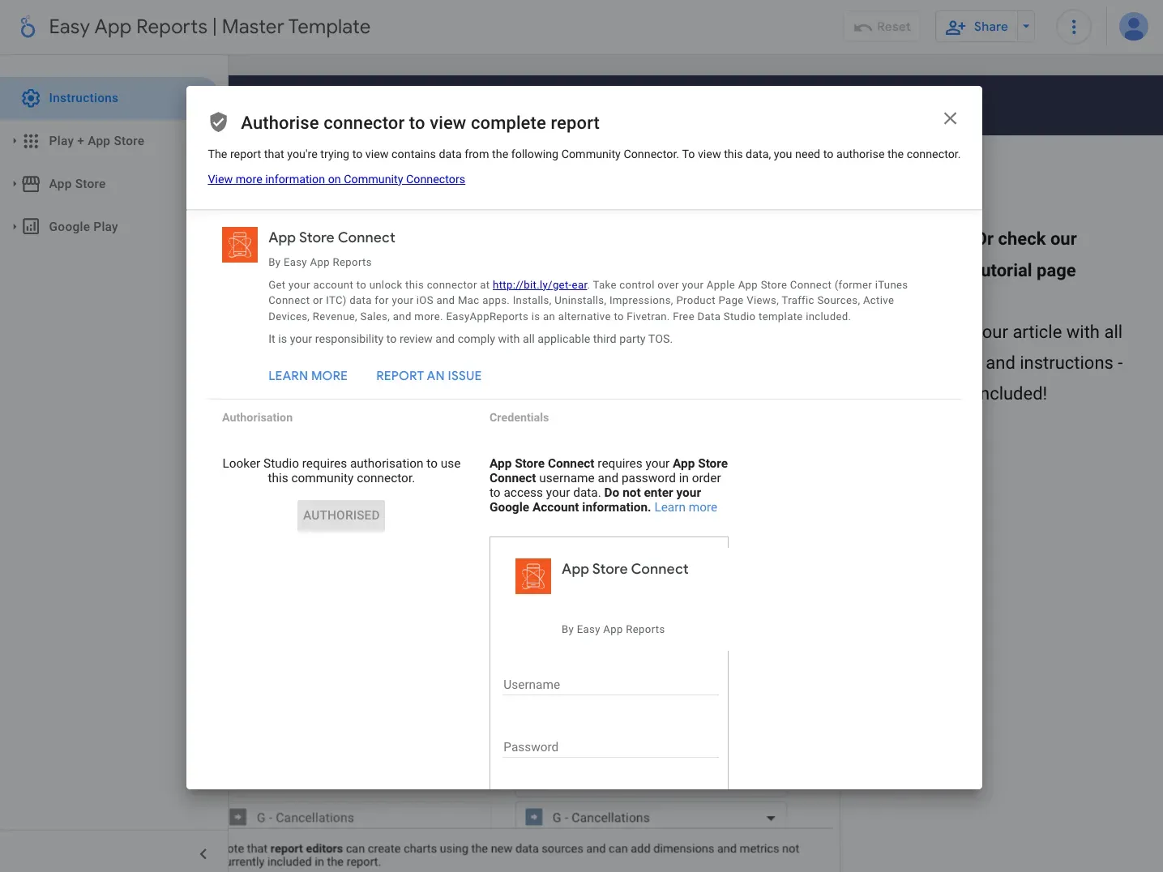Open the Google Play page

click(x=83, y=227)
